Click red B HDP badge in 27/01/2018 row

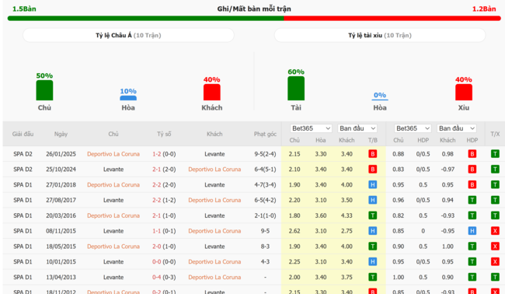click(472, 184)
